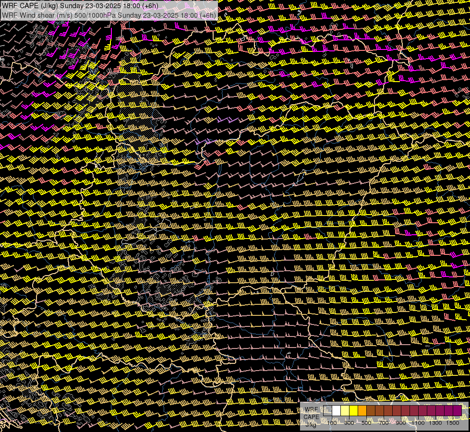Select the bright yellow CAPE legend swatch
The width and height of the screenshot is (470, 432).
click(354, 411)
